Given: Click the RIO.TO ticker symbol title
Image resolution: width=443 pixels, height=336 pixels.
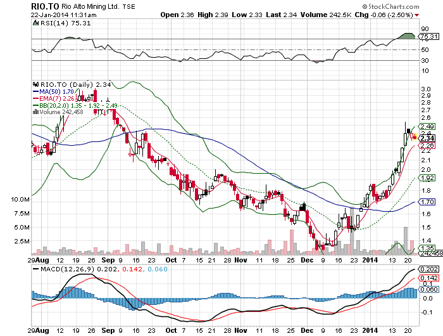Looking at the screenshot, I should [x=45, y=6].
